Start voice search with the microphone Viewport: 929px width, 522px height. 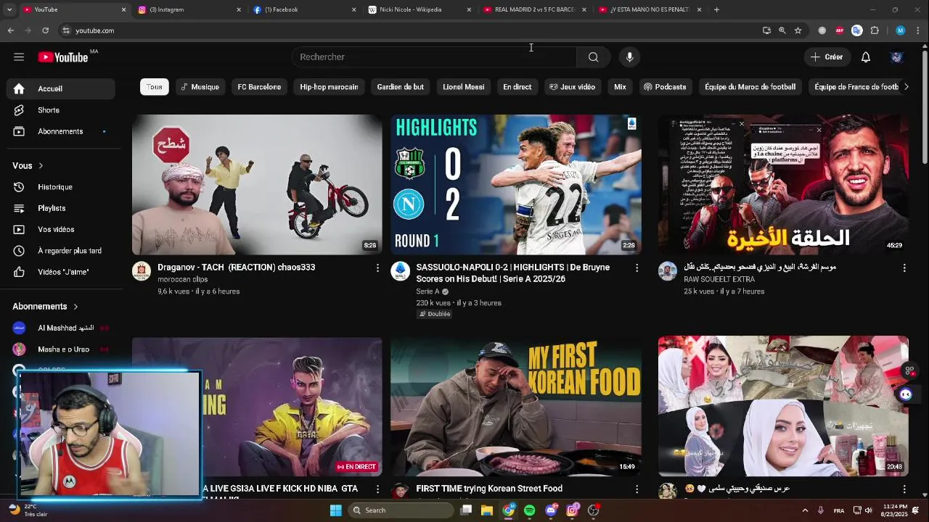point(629,57)
